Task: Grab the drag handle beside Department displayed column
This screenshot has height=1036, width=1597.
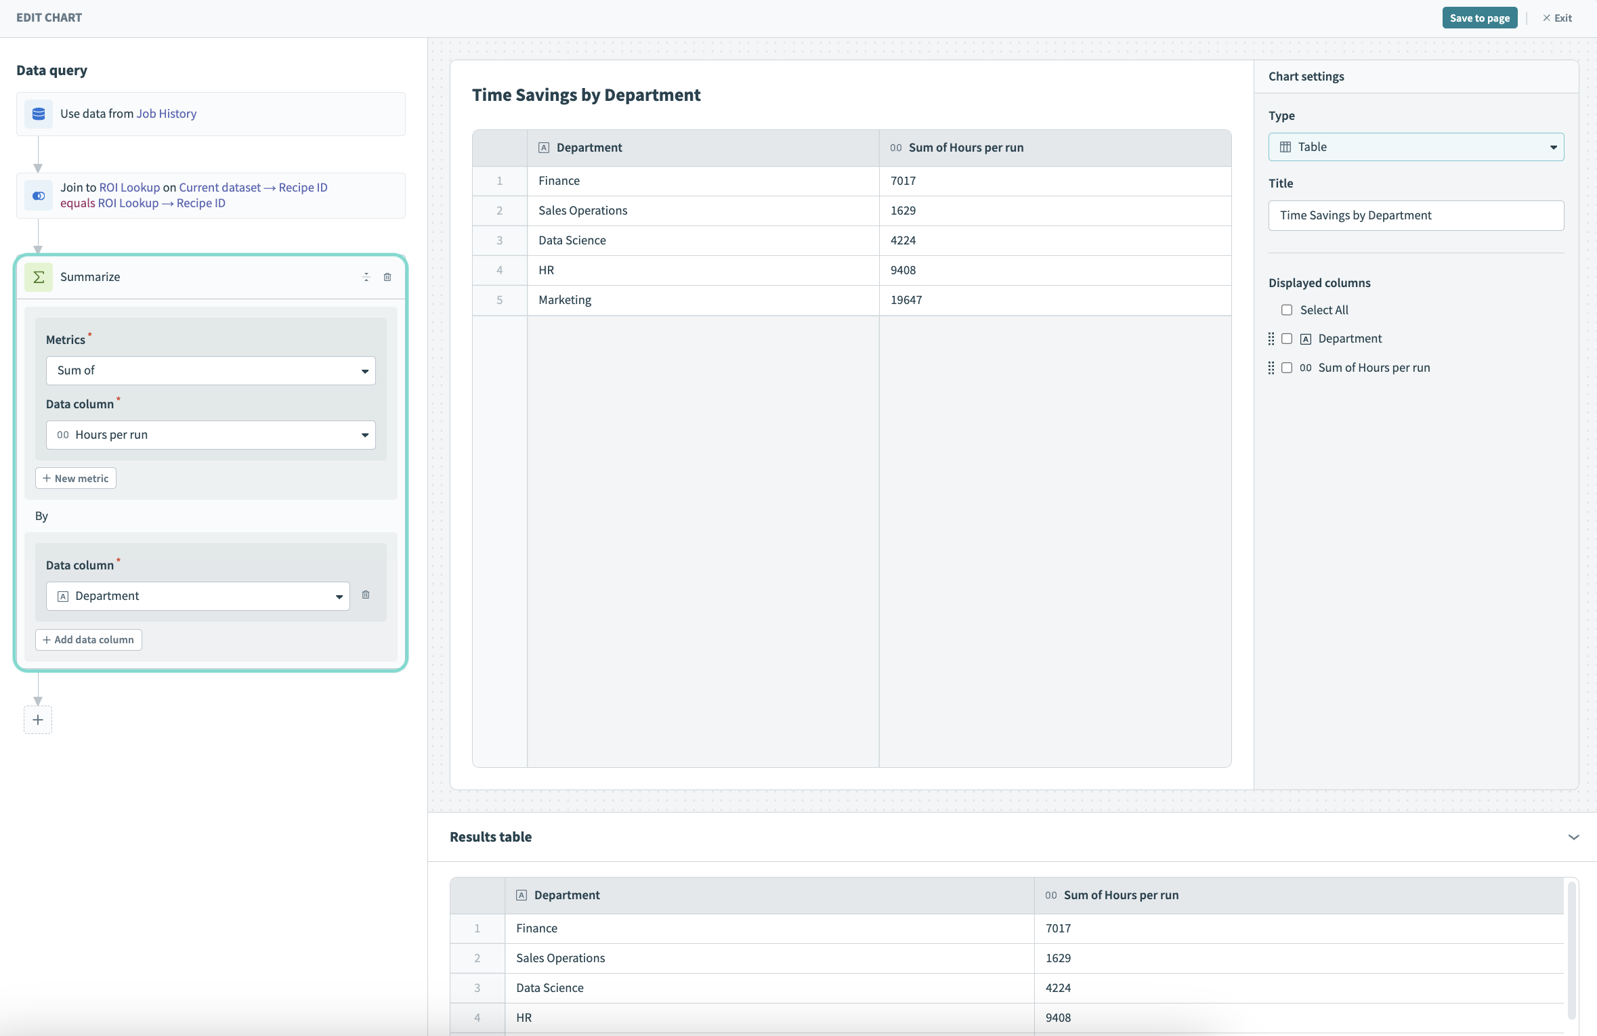Action: pos(1271,339)
